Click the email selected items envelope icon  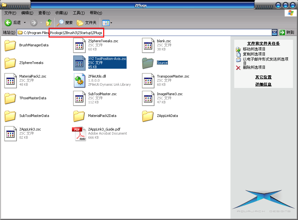point(238,60)
